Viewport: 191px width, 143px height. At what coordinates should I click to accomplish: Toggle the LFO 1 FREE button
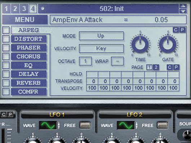(85, 125)
